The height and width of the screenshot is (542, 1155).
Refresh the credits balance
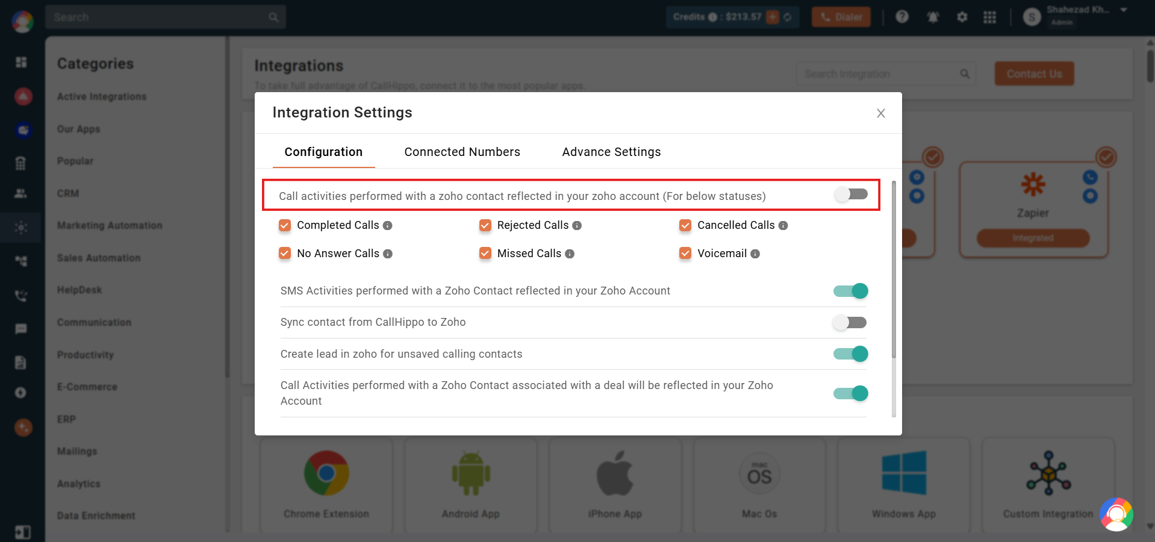pos(788,17)
